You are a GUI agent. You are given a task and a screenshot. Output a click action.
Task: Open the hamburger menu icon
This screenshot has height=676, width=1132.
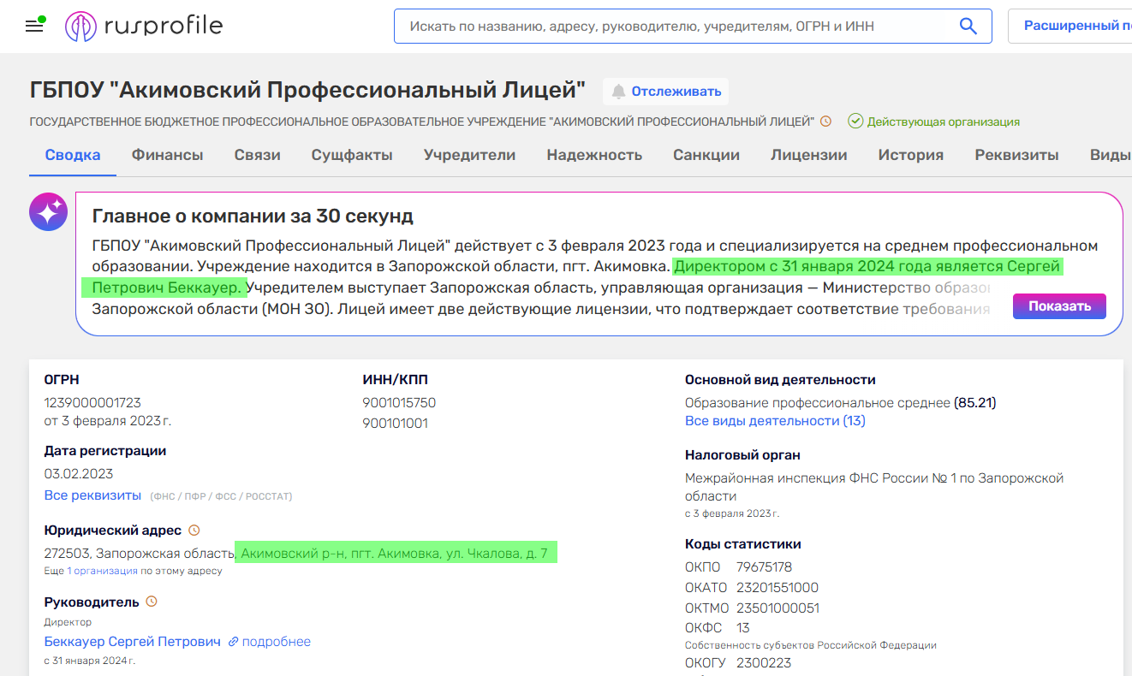click(x=34, y=26)
